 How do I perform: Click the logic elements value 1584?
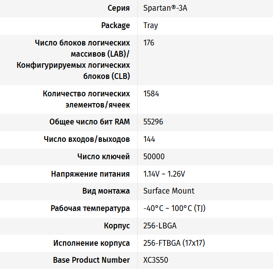pyautogui.click(x=151, y=94)
